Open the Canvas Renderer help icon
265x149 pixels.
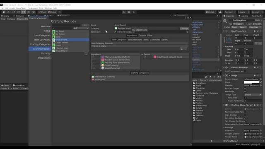pos(255,67)
